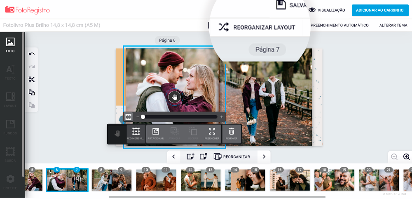This screenshot has width=412, height=199.
Task: Click the Visualização eye preview button
Action: tap(327, 10)
